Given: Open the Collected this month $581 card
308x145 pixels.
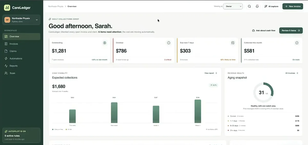Looking at the screenshot, I should pos(272,51).
